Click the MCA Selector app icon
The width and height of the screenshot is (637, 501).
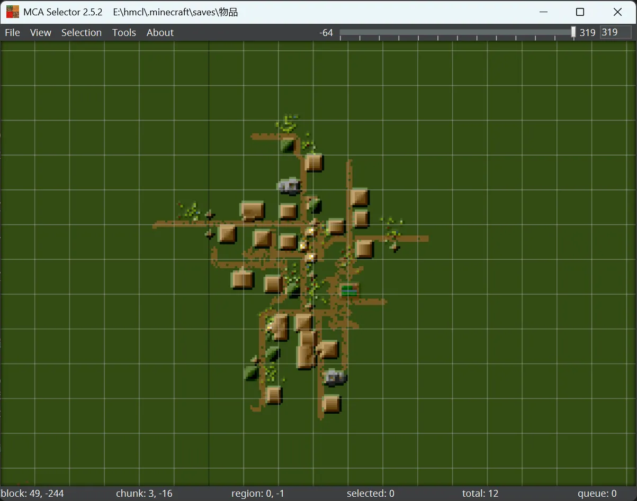point(12,12)
